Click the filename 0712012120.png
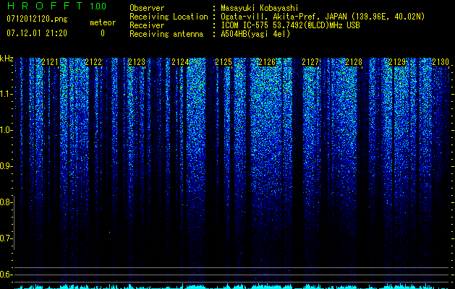The width and height of the screenshot is (455, 289). (x=37, y=20)
